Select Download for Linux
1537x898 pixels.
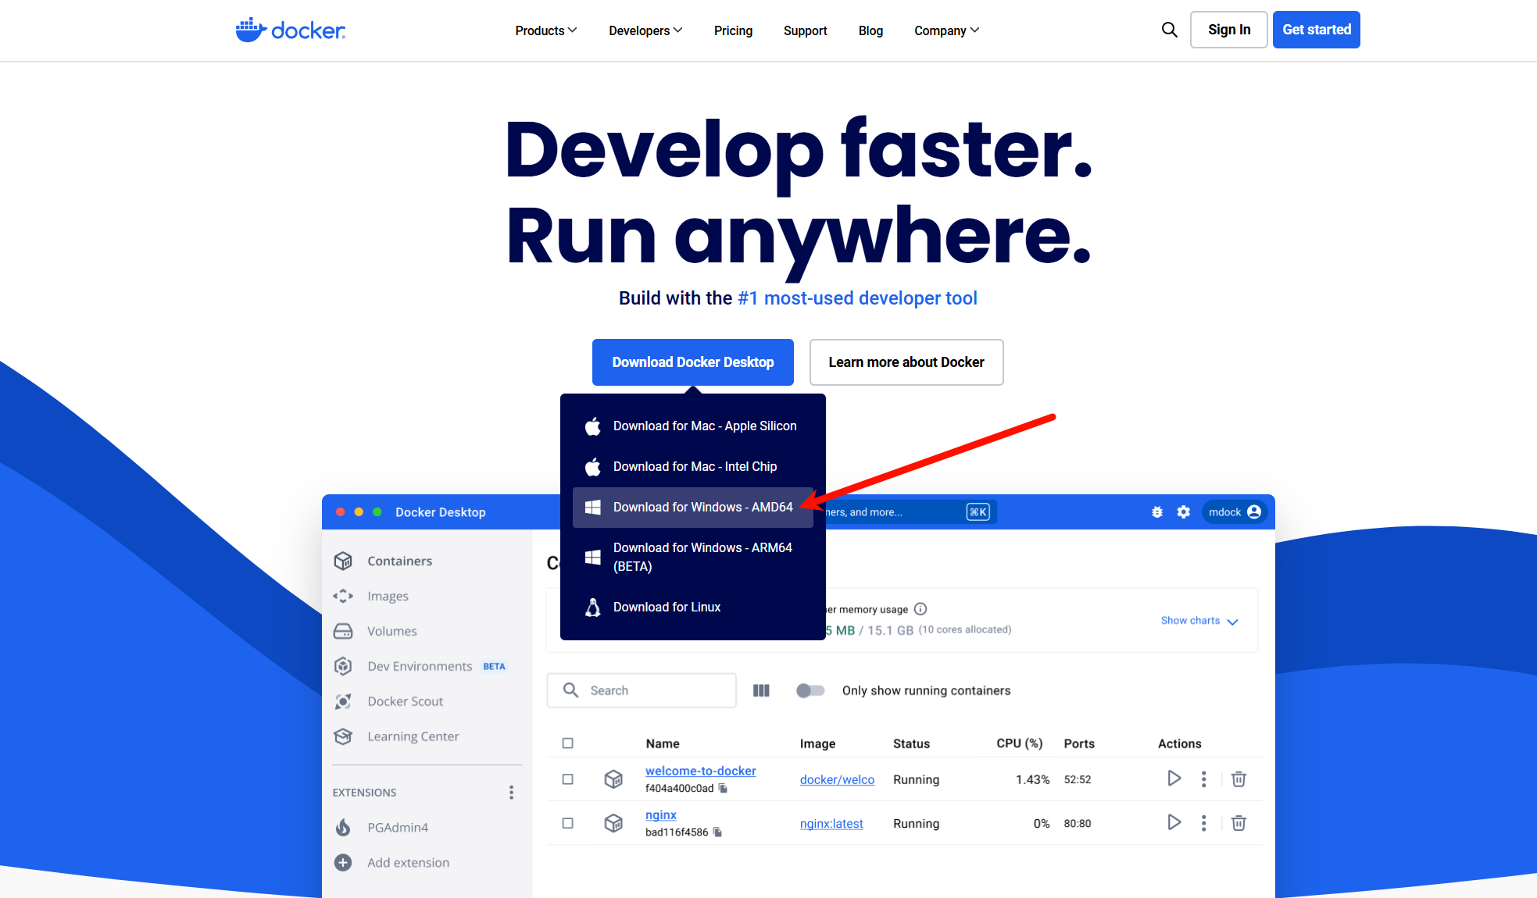pyautogui.click(x=693, y=608)
